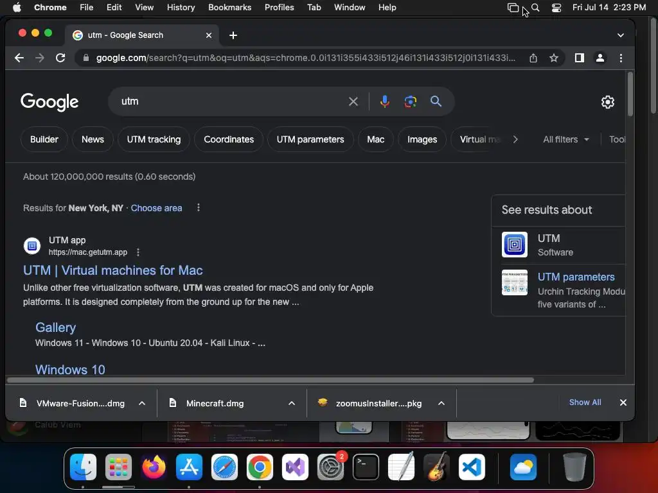Click the magnifier search submit icon

point(436,101)
